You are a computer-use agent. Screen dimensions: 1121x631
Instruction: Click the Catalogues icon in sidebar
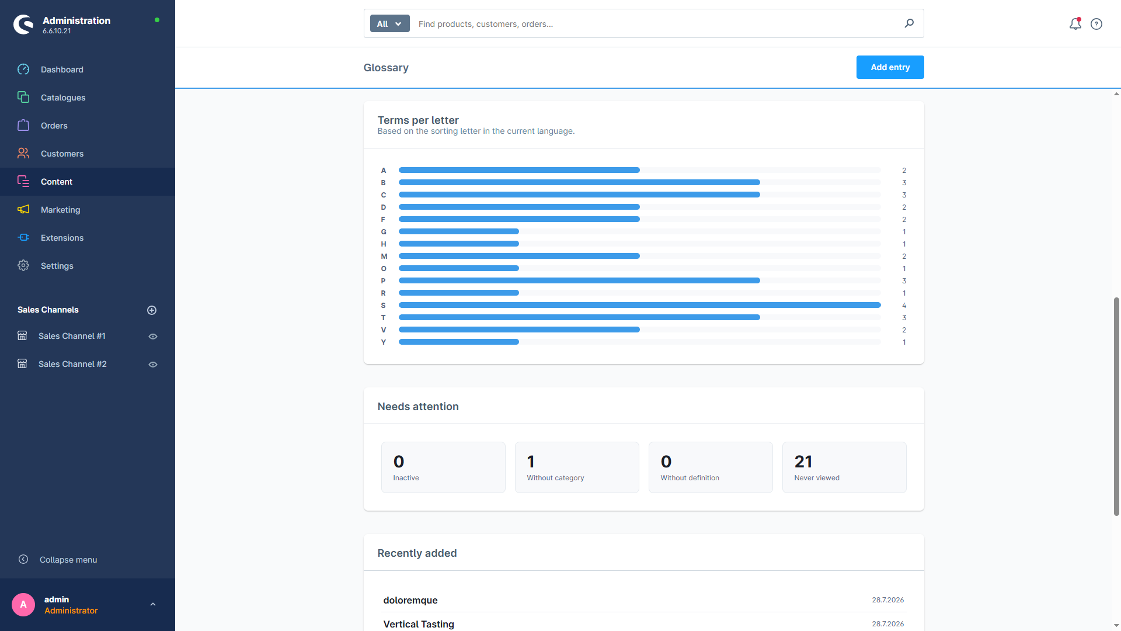tap(23, 98)
